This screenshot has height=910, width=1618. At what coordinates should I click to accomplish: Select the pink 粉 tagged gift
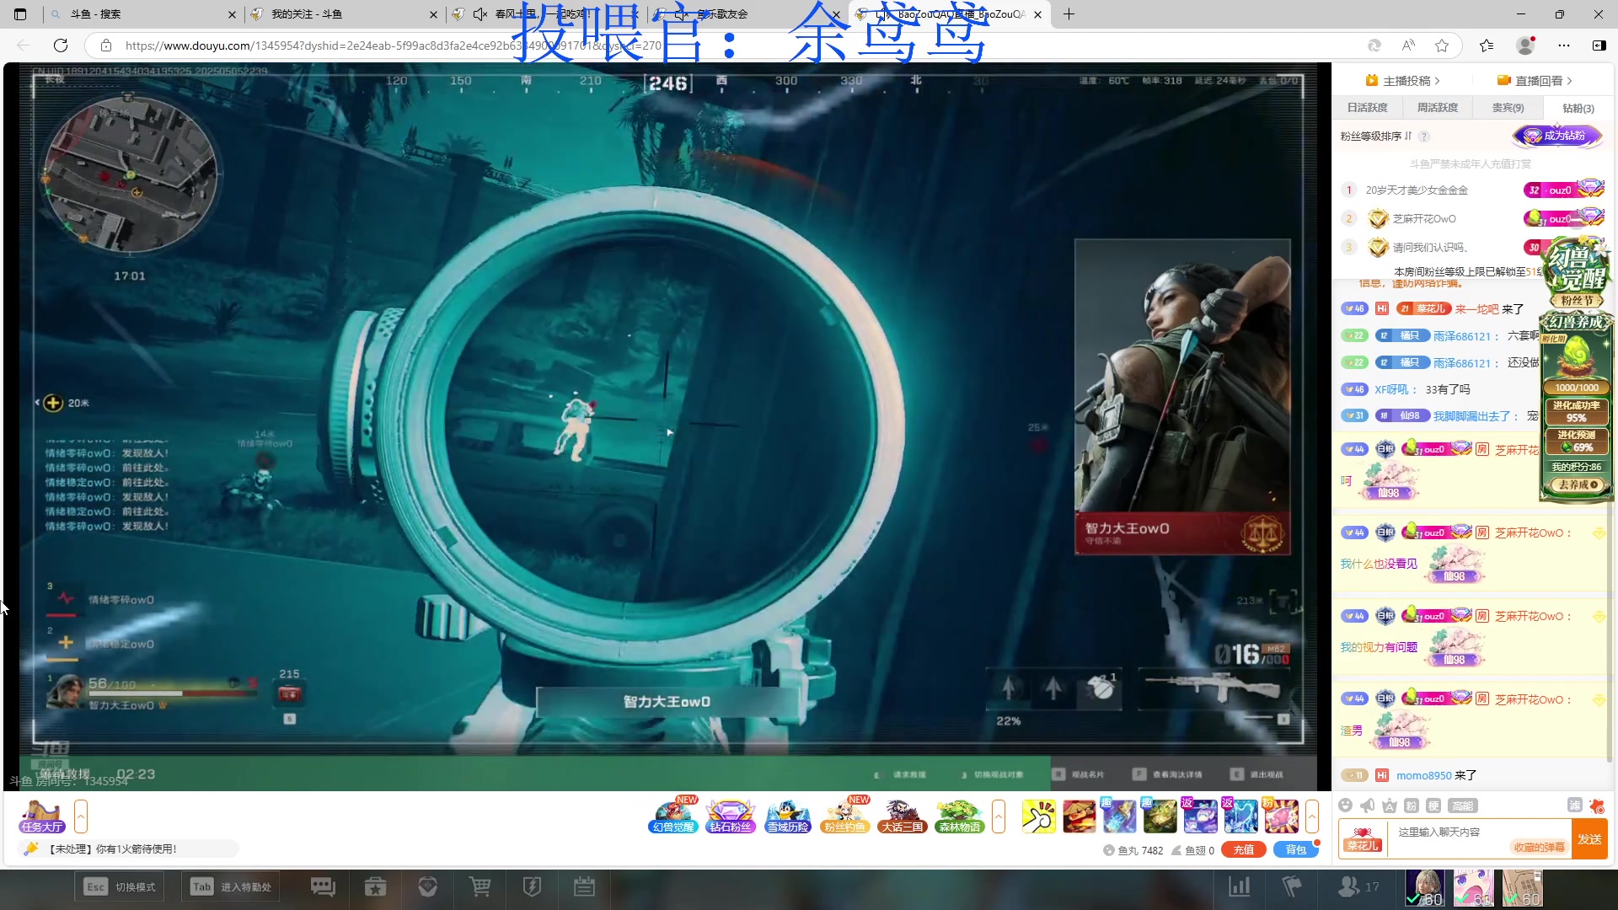tap(1281, 816)
